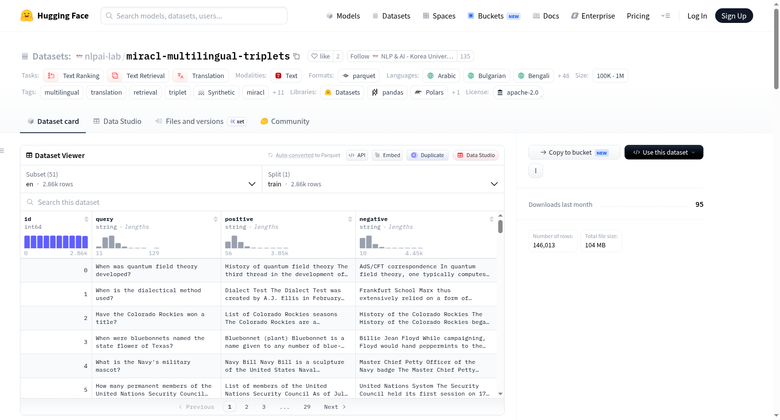
Task: Click the Copy to bucket button
Action: 574,152
